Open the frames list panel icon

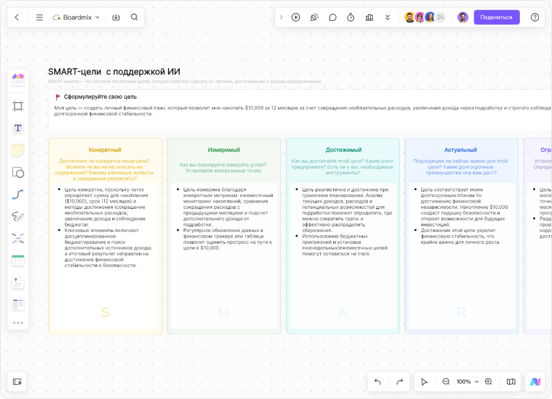point(17,382)
